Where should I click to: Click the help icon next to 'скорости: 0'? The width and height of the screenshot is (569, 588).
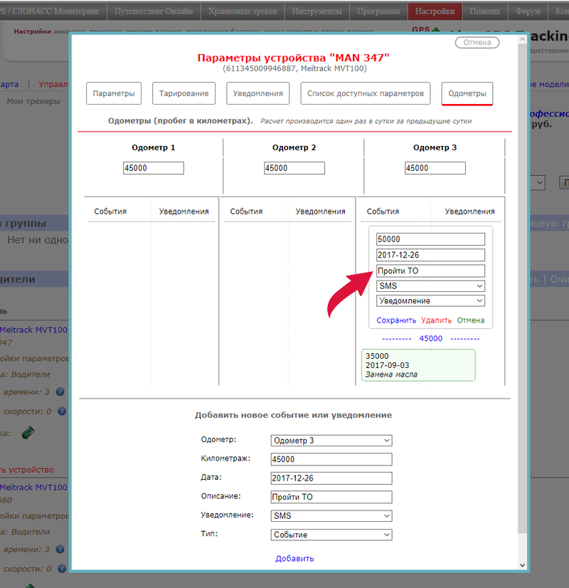[60, 411]
